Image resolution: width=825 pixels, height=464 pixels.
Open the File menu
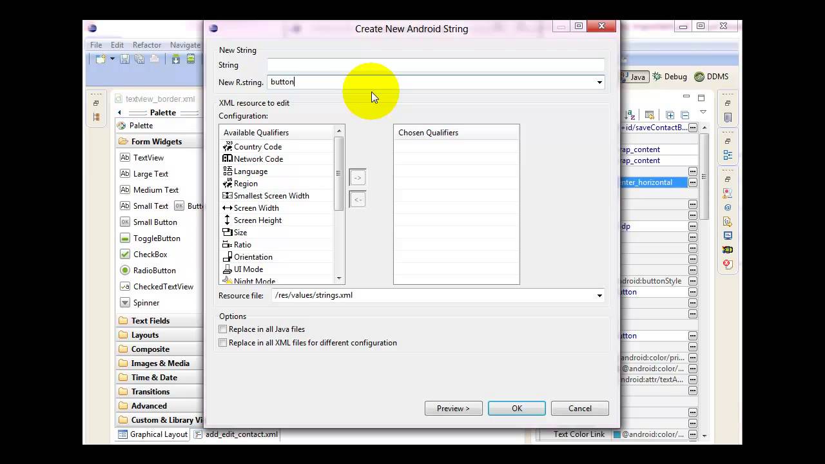(96, 45)
